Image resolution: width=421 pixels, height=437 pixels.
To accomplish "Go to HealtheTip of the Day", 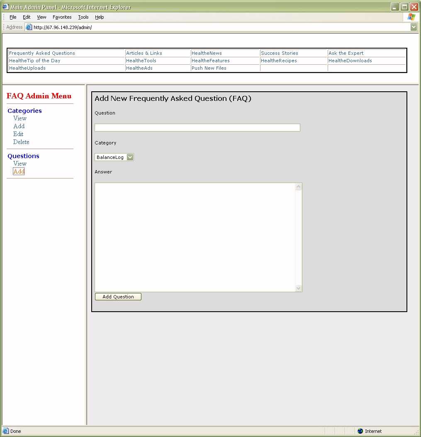I will click(x=35, y=61).
